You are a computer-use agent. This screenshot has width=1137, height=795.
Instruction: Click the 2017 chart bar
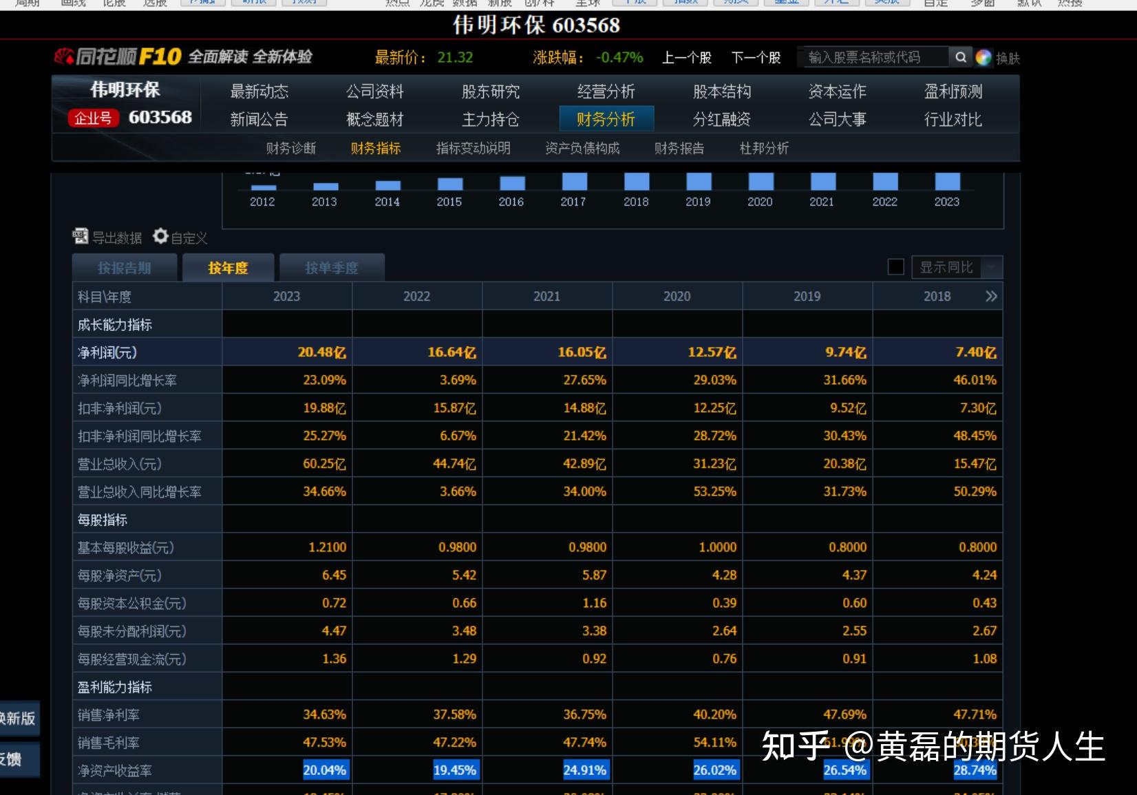[574, 182]
